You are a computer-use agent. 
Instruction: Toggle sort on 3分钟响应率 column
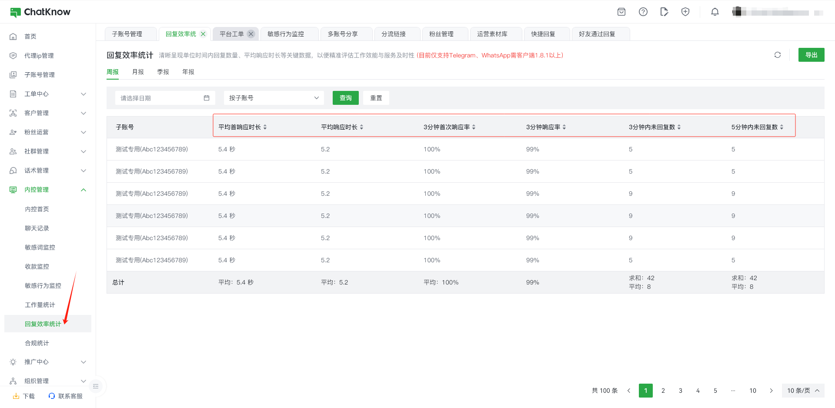tap(564, 127)
